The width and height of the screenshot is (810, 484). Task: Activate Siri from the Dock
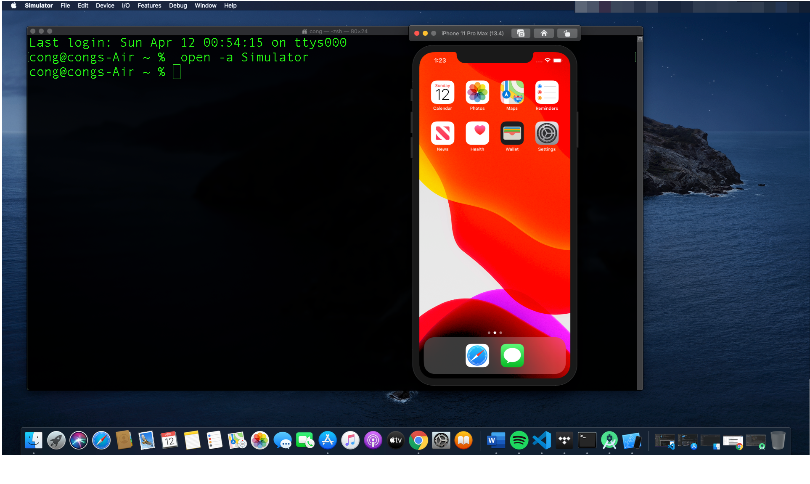[x=79, y=441]
